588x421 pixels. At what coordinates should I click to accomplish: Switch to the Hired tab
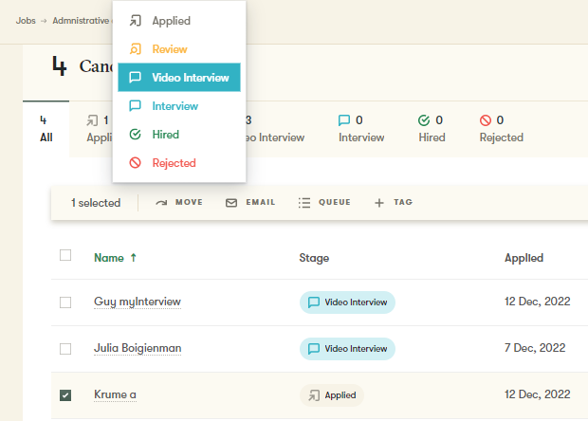coord(432,129)
